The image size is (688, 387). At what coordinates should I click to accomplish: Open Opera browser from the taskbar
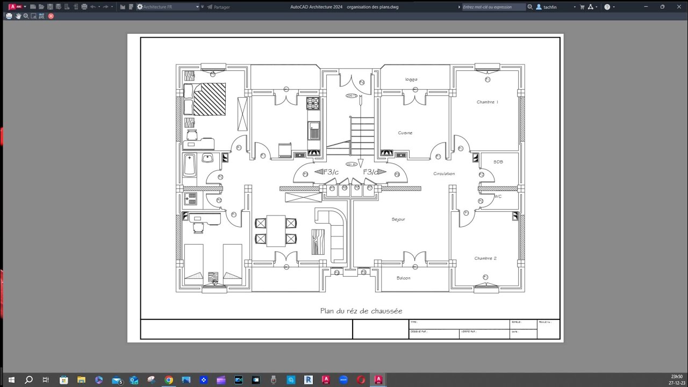(x=361, y=380)
